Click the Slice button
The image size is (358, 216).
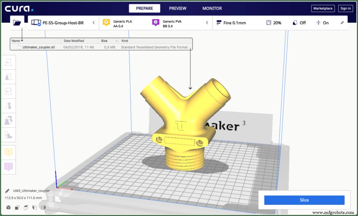[x=304, y=200]
